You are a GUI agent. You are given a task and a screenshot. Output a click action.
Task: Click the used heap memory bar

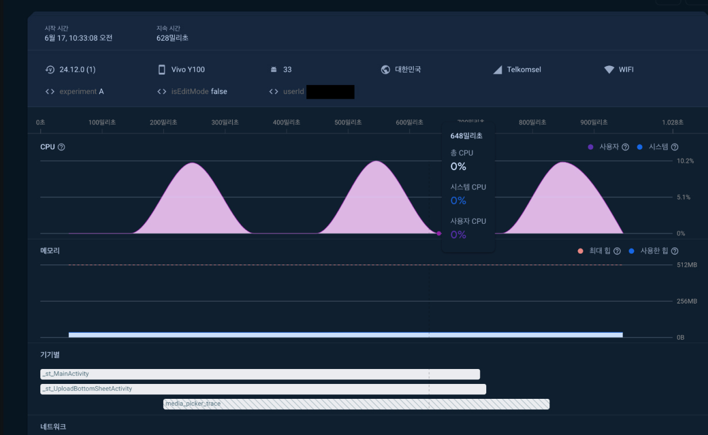[x=345, y=335]
